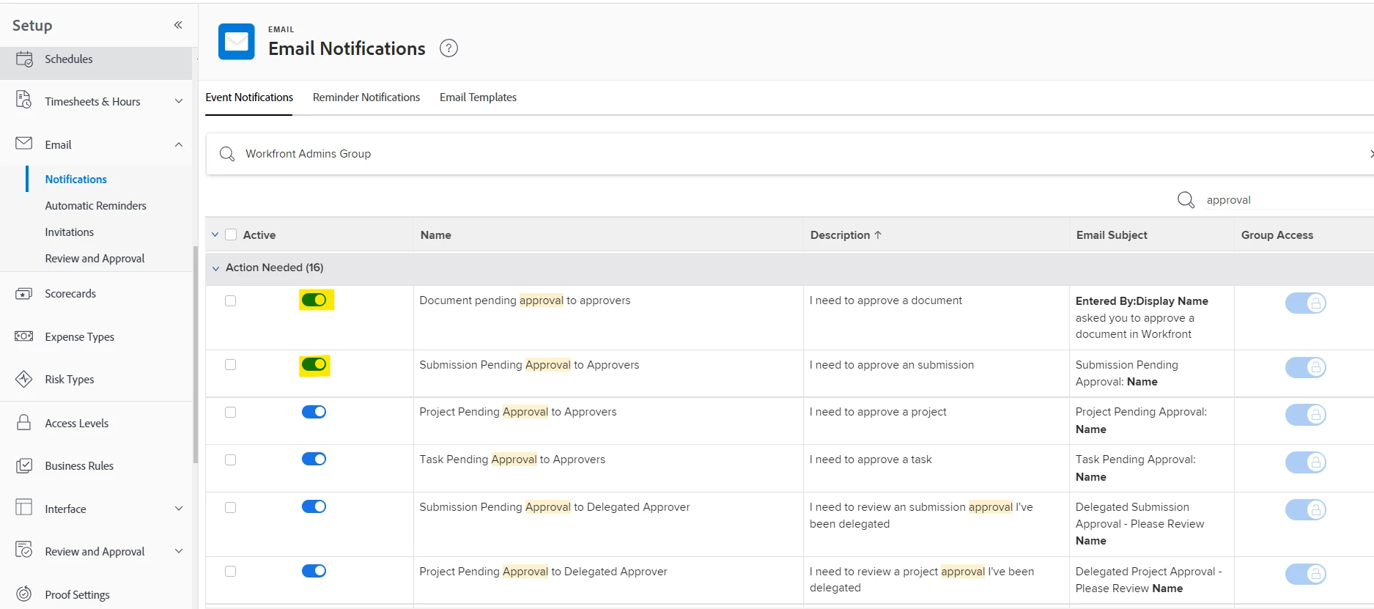The image size is (1374, 609).
Task: Expand the Timesheets & Hours section
Action: click(179, 101)
